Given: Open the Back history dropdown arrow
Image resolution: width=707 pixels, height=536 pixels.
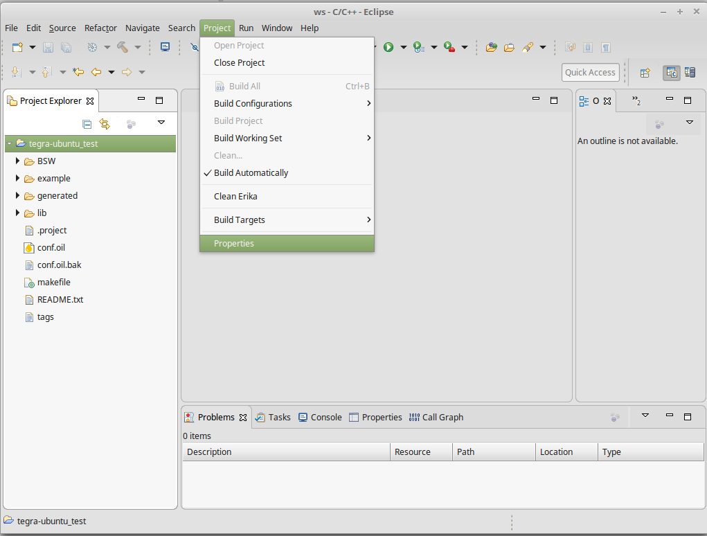Looking at the screenshot, I should [x=111, y=72].
